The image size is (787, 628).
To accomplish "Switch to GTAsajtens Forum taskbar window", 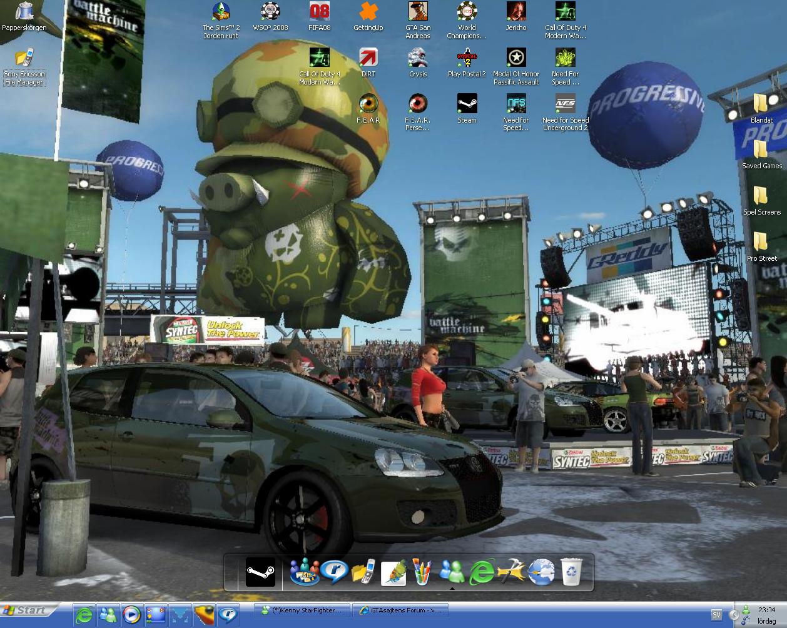I will pyautogui.click(x=401, y=610).
